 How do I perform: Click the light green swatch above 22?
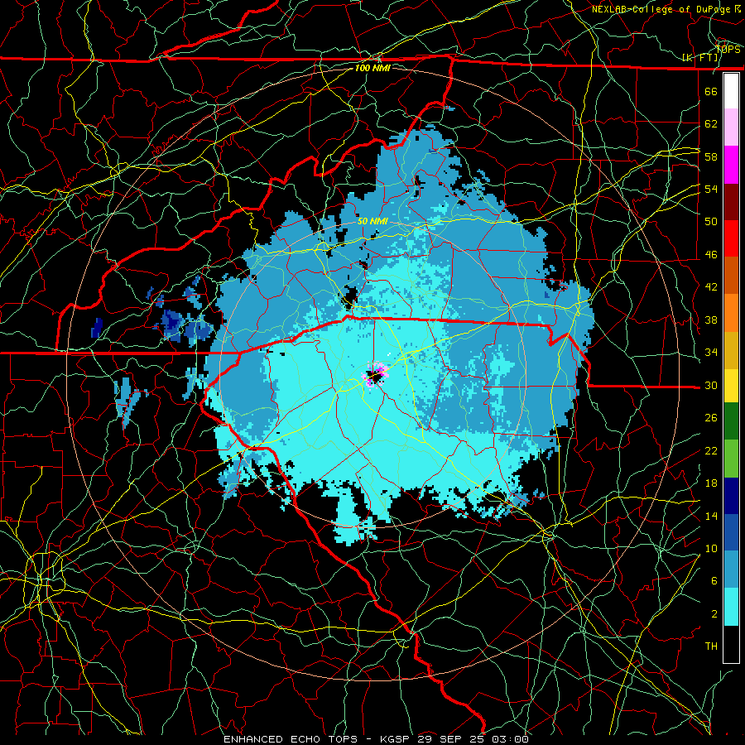[731, 459]
